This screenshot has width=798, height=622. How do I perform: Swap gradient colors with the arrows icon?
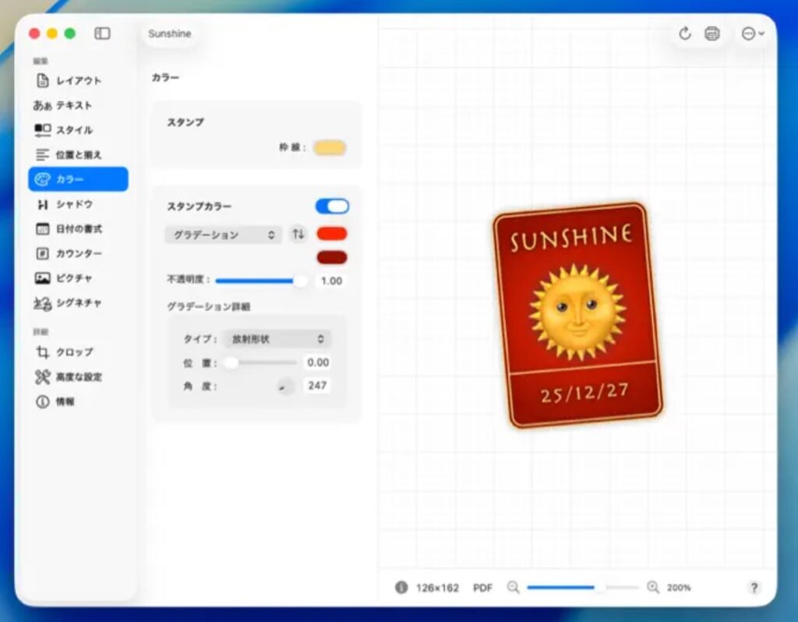tap(298, 234)
